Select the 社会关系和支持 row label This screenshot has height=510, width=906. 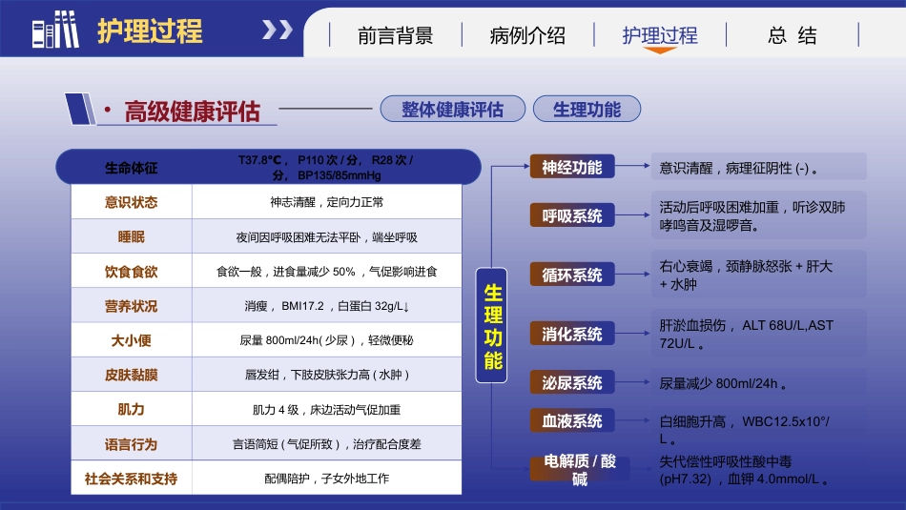[132, 479]
